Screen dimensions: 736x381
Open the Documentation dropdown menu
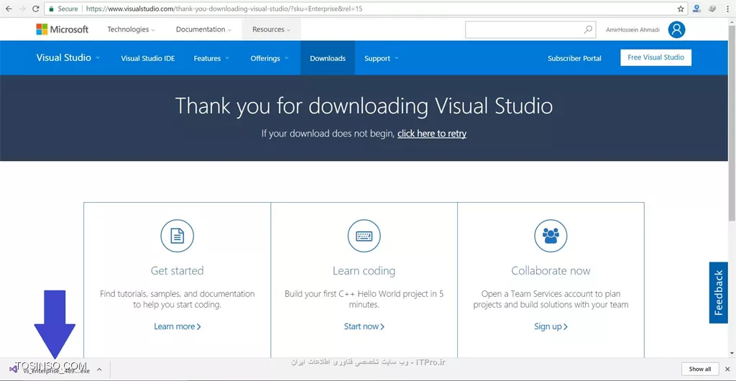[x=203, y=29]
